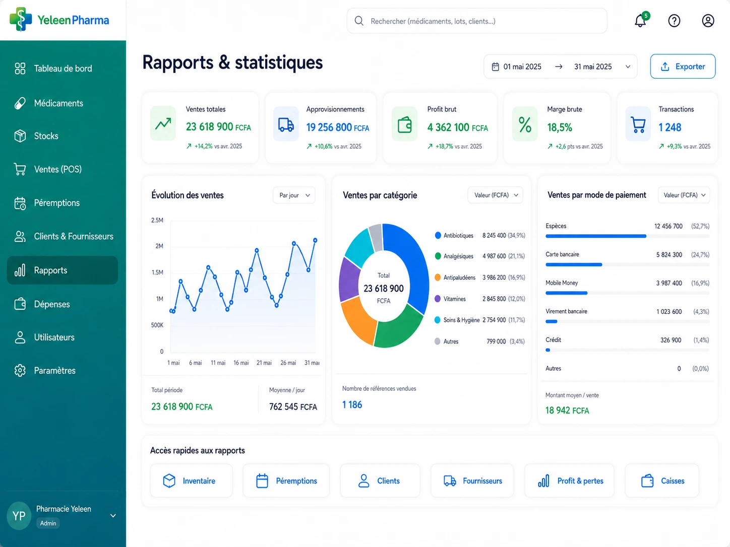Image resolution: width=730 pixels, height=547 pixels.
Task: Select end date 31 mai 2025
Action: (x=593, y=66)
